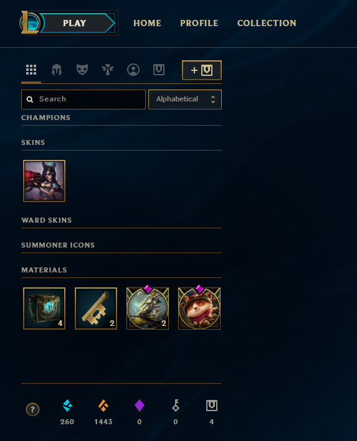Select the all-items grid filter icon

point(31,70)
